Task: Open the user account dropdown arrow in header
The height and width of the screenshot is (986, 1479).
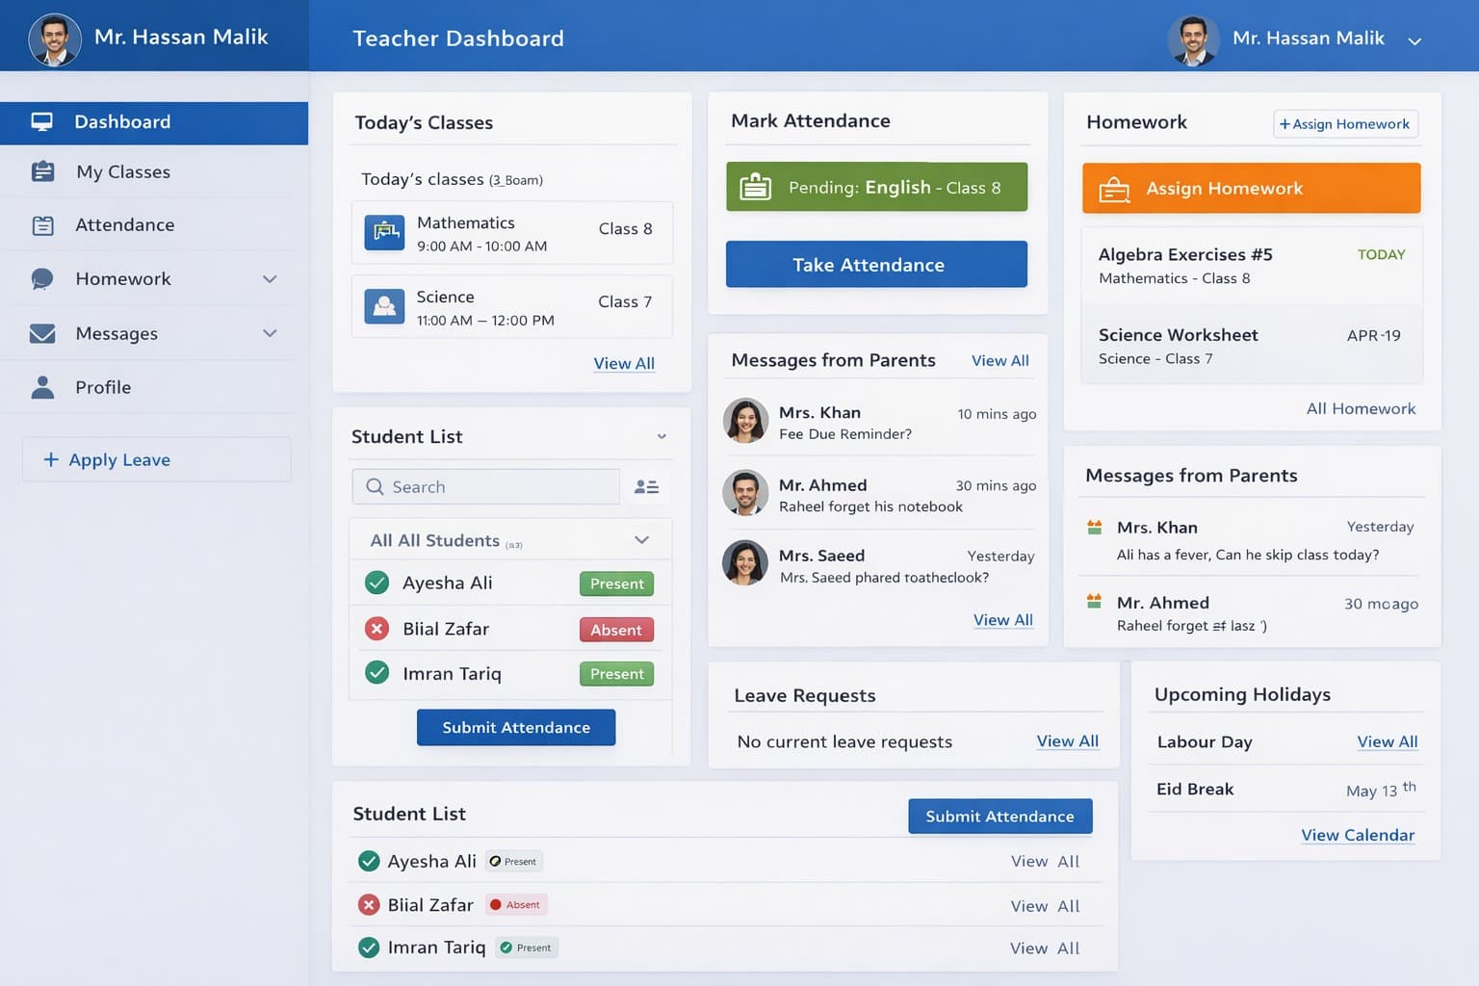Action: point(1414,40)
